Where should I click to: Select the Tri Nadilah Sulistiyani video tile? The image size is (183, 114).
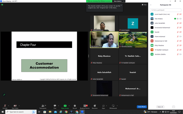pyautogui.click(x=133, y=56)
